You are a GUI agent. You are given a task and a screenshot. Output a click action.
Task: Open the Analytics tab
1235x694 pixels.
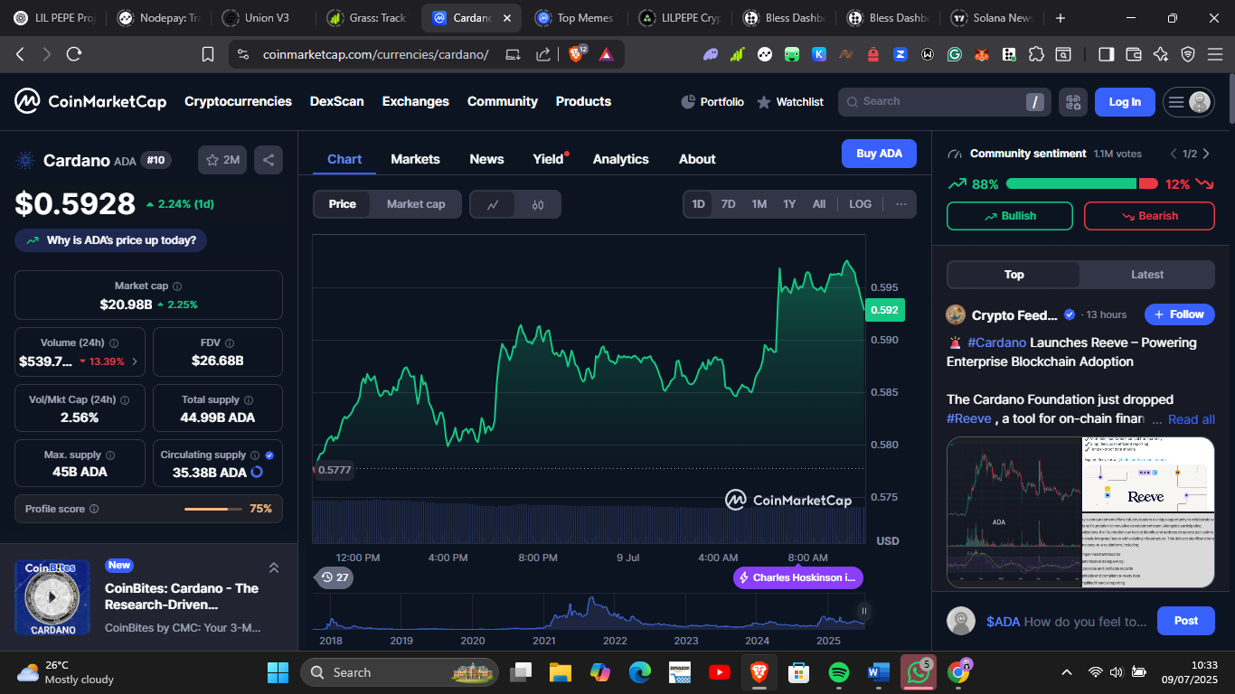point(621,159)
